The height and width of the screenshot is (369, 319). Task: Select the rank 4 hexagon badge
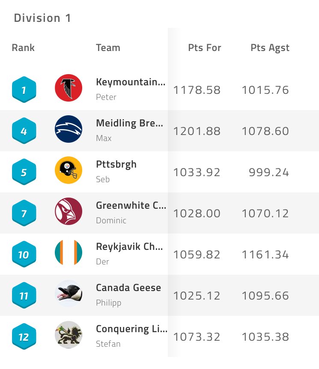pos(24,131)
